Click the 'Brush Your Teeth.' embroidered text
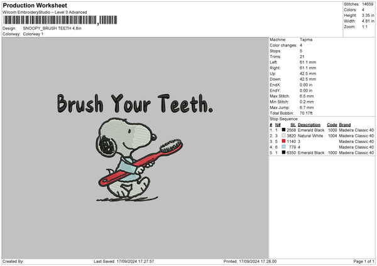 pyautogui.click(x=134, y=104)
